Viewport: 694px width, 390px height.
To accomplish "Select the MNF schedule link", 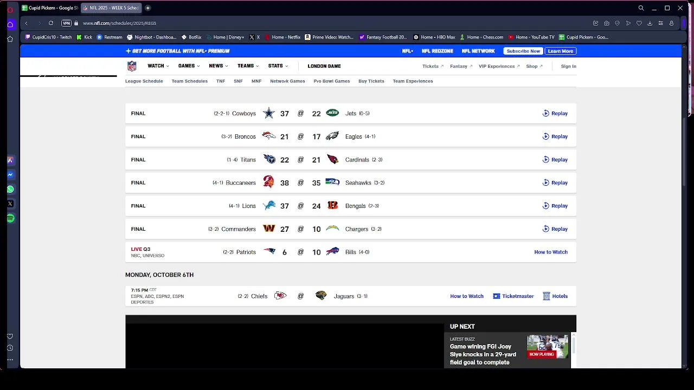I will (x=256, y=81).
